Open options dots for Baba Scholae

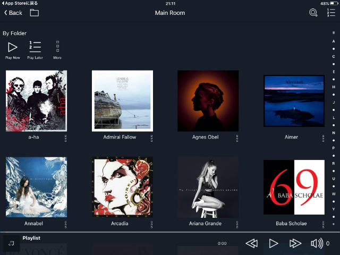tap(323, 225)
